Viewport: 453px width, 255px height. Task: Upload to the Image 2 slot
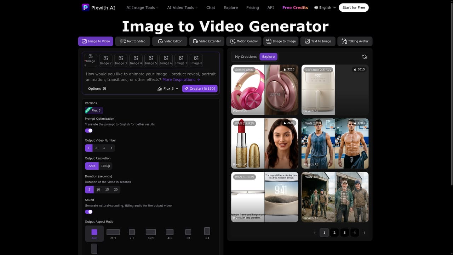[105, 60]
